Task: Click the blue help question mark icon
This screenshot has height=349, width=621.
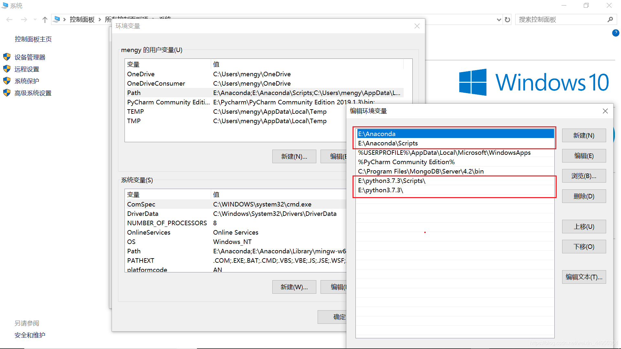Action: tap(616, 33)
